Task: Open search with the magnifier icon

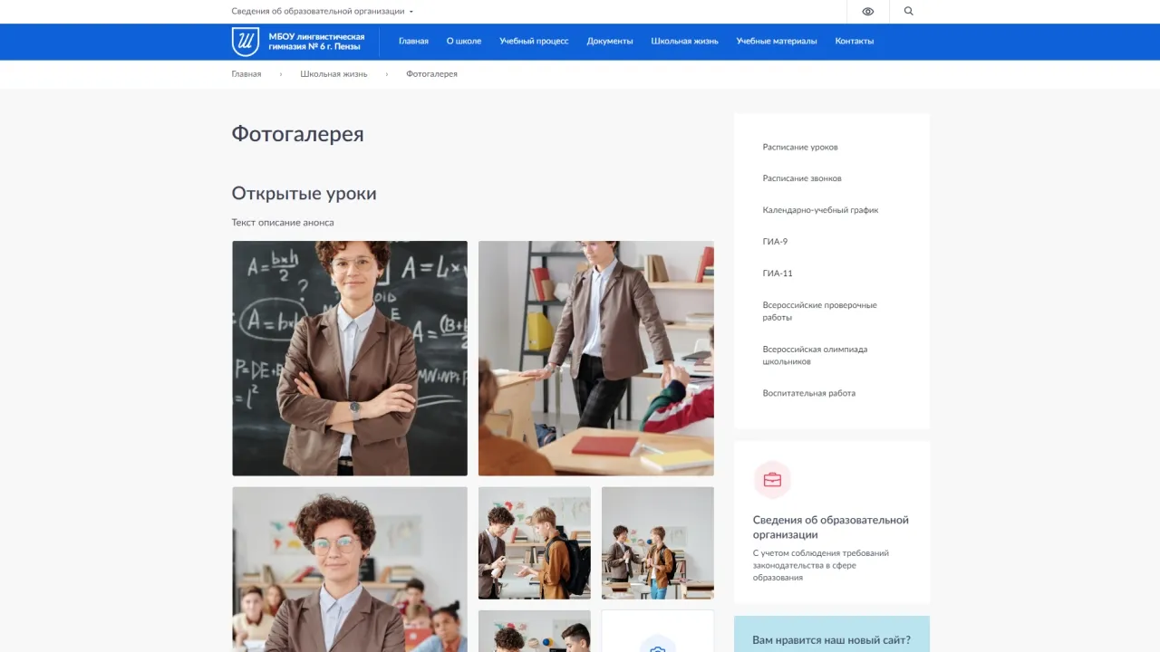Action: (909, 12)
